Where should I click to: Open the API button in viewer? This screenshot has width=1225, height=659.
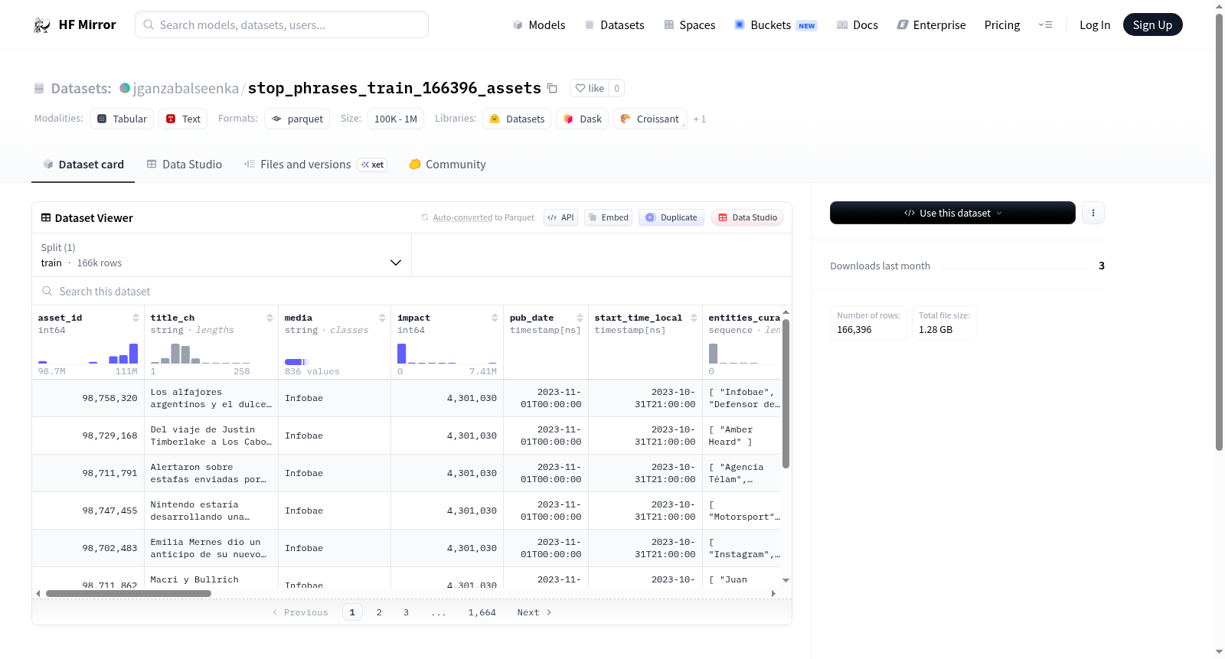(x=560, y=217)
